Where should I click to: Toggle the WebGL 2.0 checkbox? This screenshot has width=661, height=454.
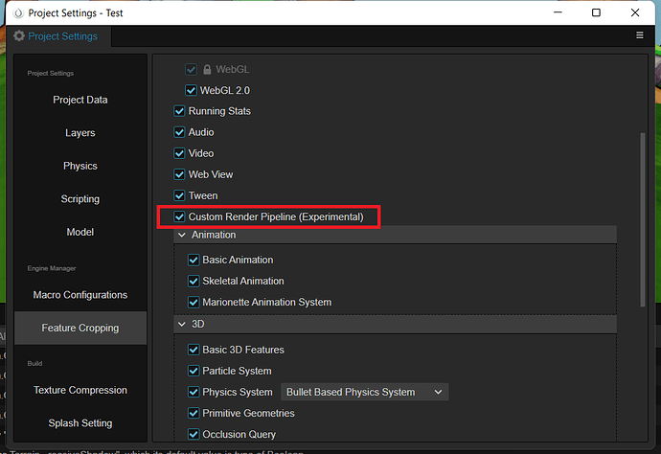pos(191,90)
